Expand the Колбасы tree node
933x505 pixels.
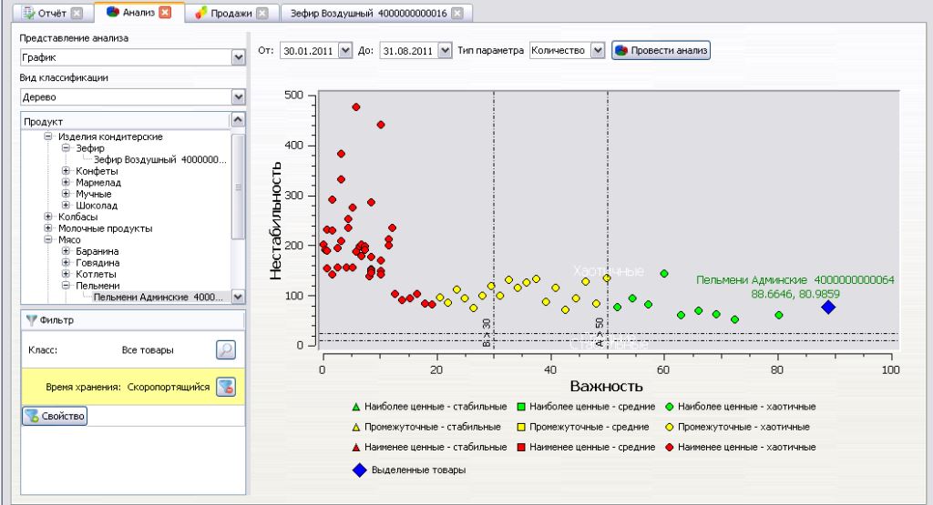tap(48, 217)
